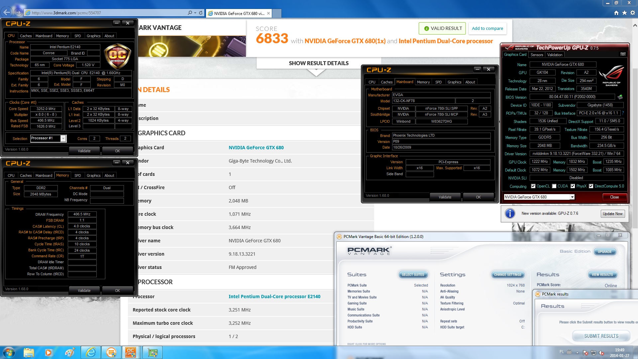Viewport: 638px width, 359px height.
Task: Open address bar dropdown arrow in browser
Action: (195, 13)
